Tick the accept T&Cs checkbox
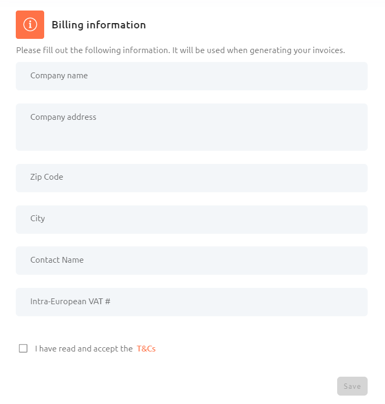 pos(23,348)
